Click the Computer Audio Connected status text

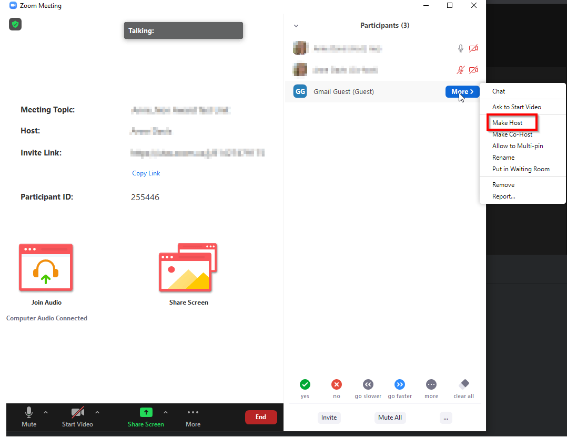[x=47, y=318]
